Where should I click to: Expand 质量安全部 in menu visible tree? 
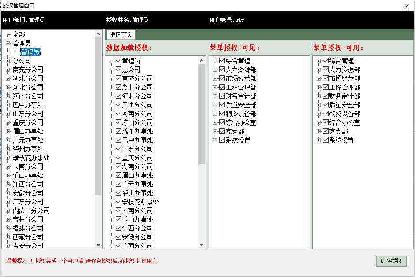tap(215, 105)
